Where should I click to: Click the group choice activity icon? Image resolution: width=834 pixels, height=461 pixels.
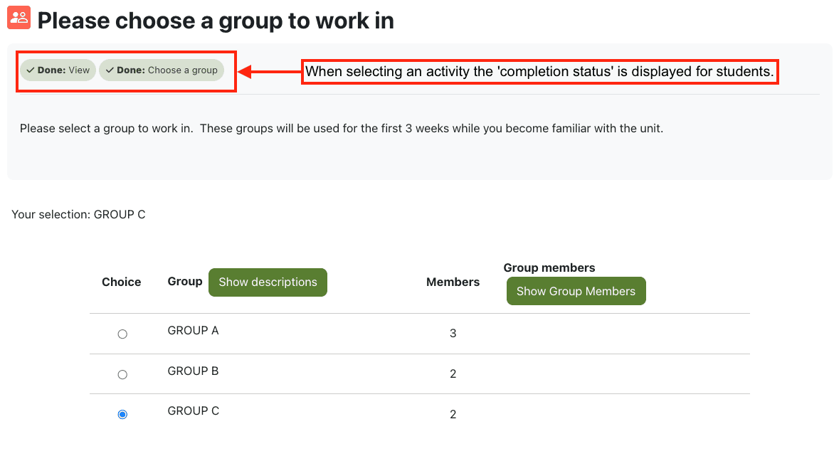19,18
